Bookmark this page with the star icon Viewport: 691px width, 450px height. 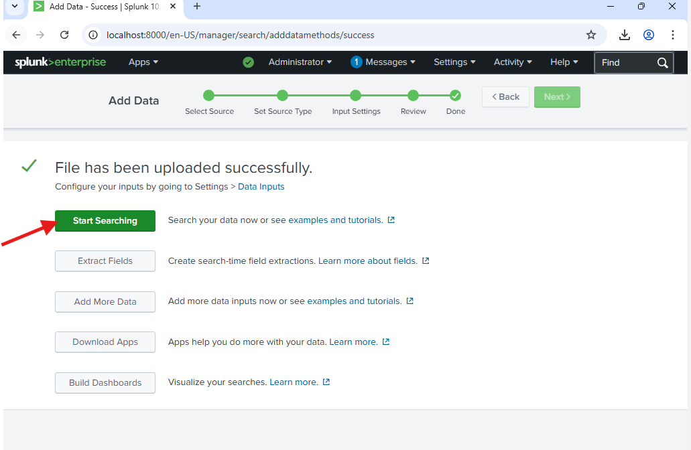tap(591, 35)
